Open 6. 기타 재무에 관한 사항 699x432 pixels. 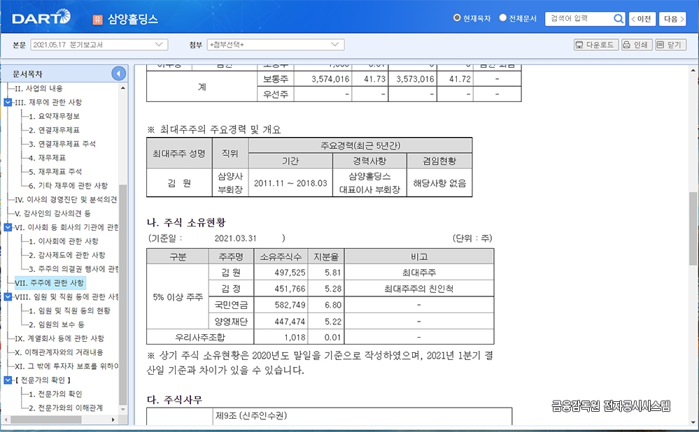(x=68, y=185)
